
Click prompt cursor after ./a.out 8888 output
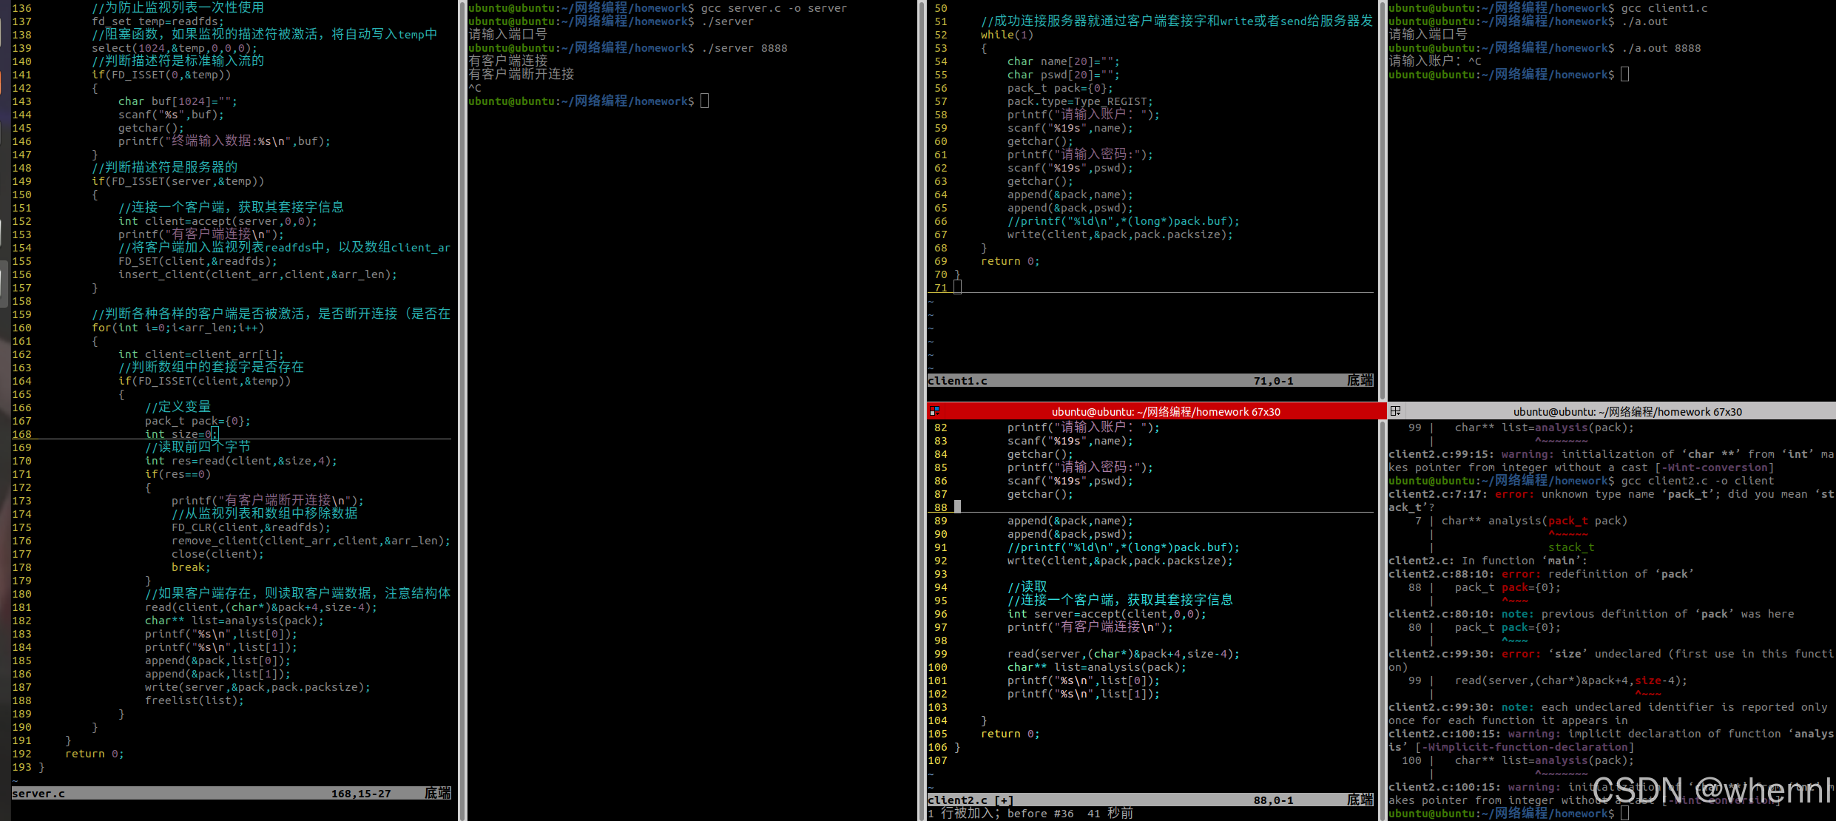(x=1624, y=75)
